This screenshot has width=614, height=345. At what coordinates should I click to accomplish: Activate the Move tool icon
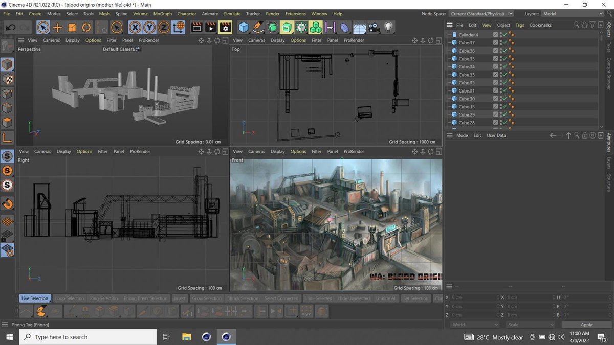(58, 27)
